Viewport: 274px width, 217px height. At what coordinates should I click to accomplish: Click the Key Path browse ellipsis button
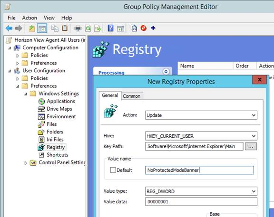[251, 146]
